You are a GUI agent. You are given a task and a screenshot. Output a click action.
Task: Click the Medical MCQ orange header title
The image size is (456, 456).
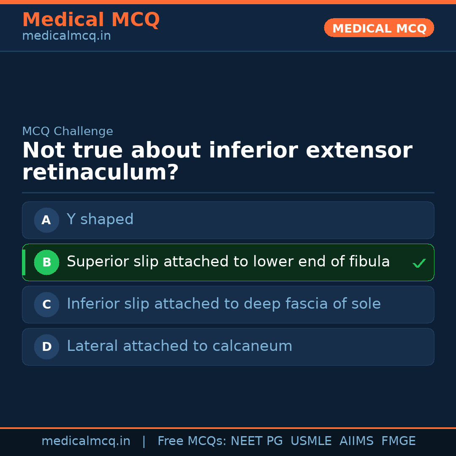[91, 20]
